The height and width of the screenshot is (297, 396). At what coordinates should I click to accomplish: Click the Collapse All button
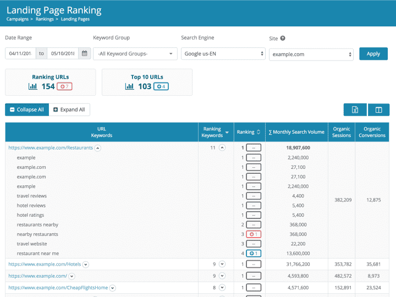pyautogui.click(x=26, y=109)
